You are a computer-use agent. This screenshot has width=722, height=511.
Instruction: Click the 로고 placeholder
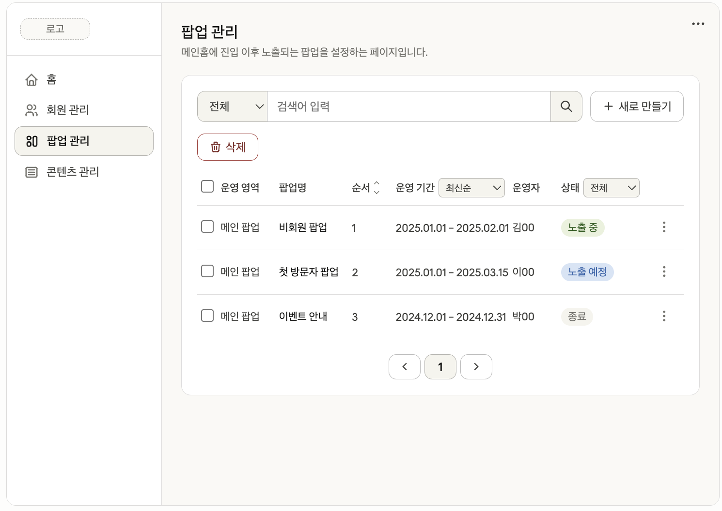(x=55, y=29)
